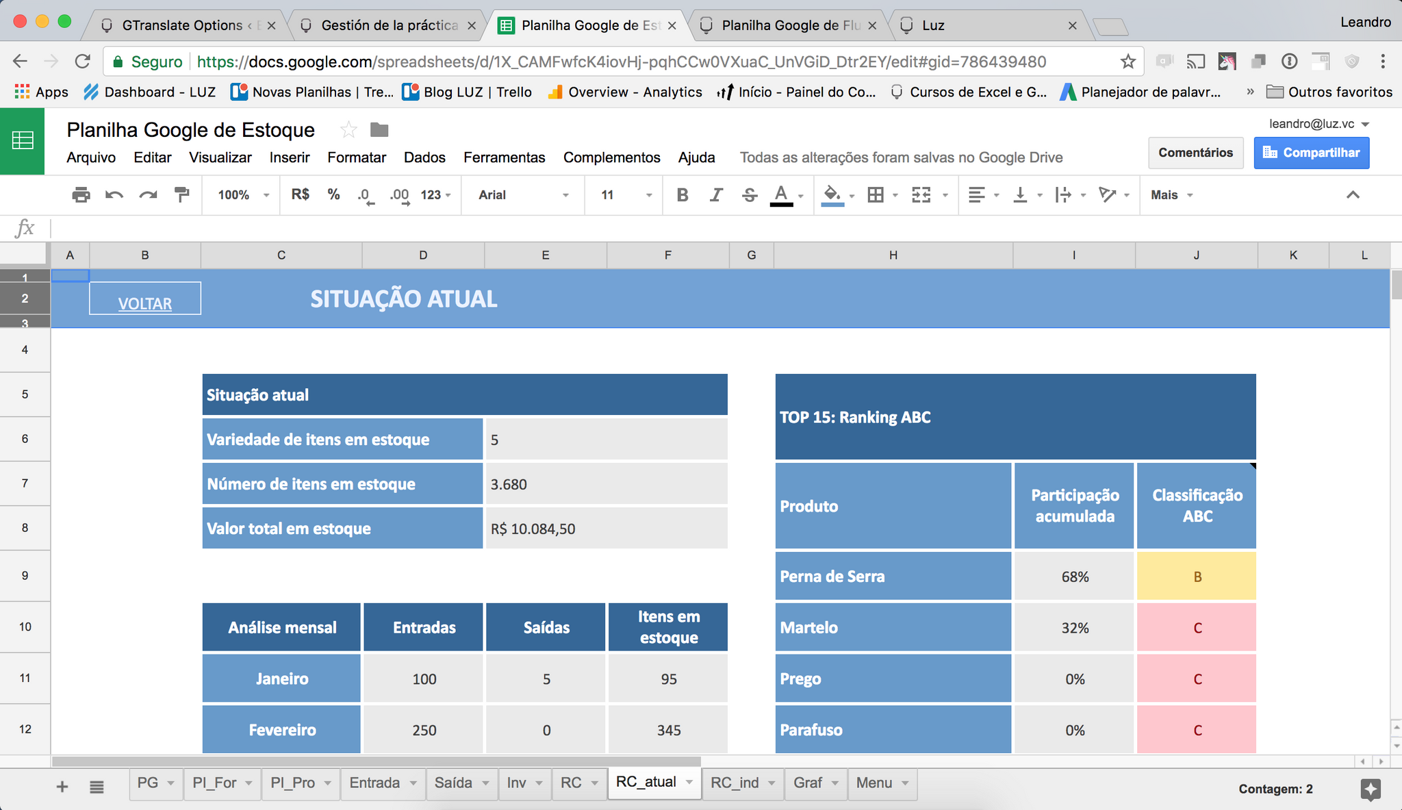Select column D header
This screenshot has width=1402, height=810.
[423, 255]
